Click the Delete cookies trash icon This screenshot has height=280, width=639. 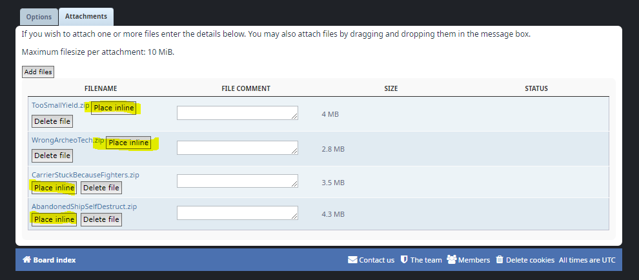pos(500,260)
